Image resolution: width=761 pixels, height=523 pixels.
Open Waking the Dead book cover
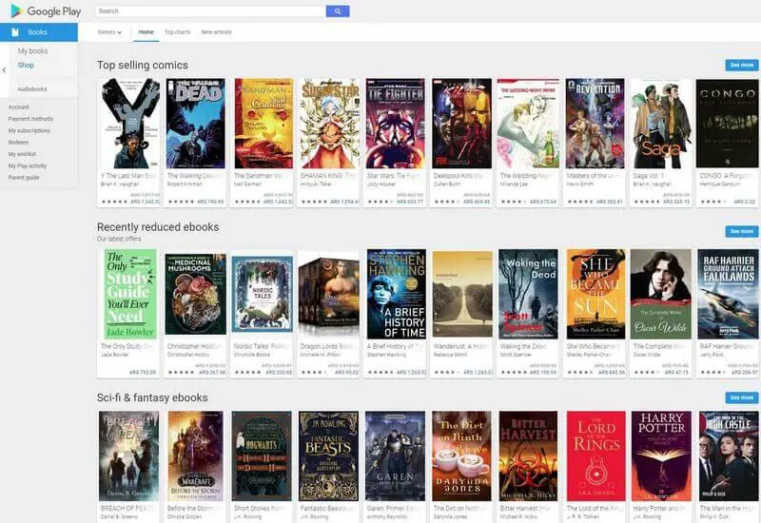coord(528,294)
